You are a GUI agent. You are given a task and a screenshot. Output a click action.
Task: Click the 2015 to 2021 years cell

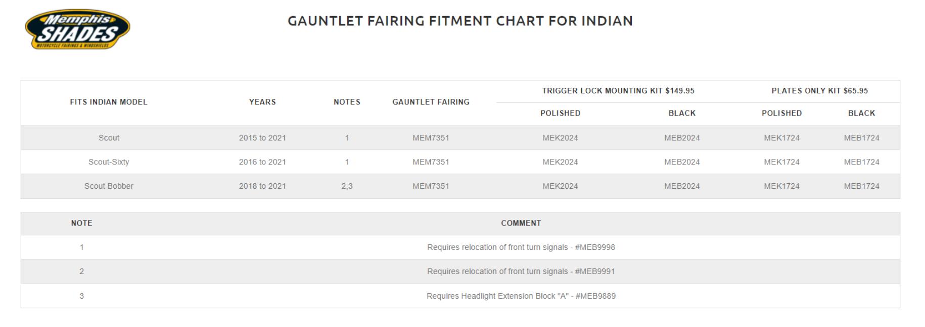click(x=262, y=138)
